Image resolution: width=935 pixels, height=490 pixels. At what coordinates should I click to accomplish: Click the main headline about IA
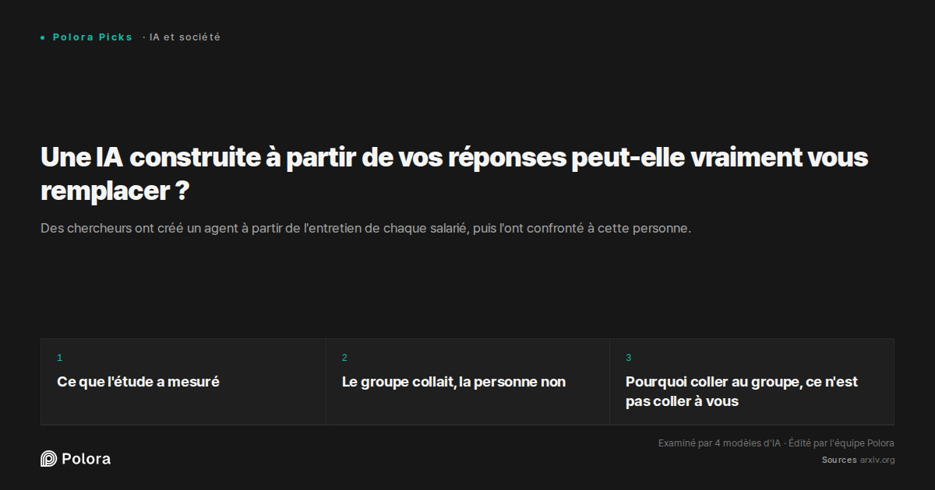pos(454,173)
